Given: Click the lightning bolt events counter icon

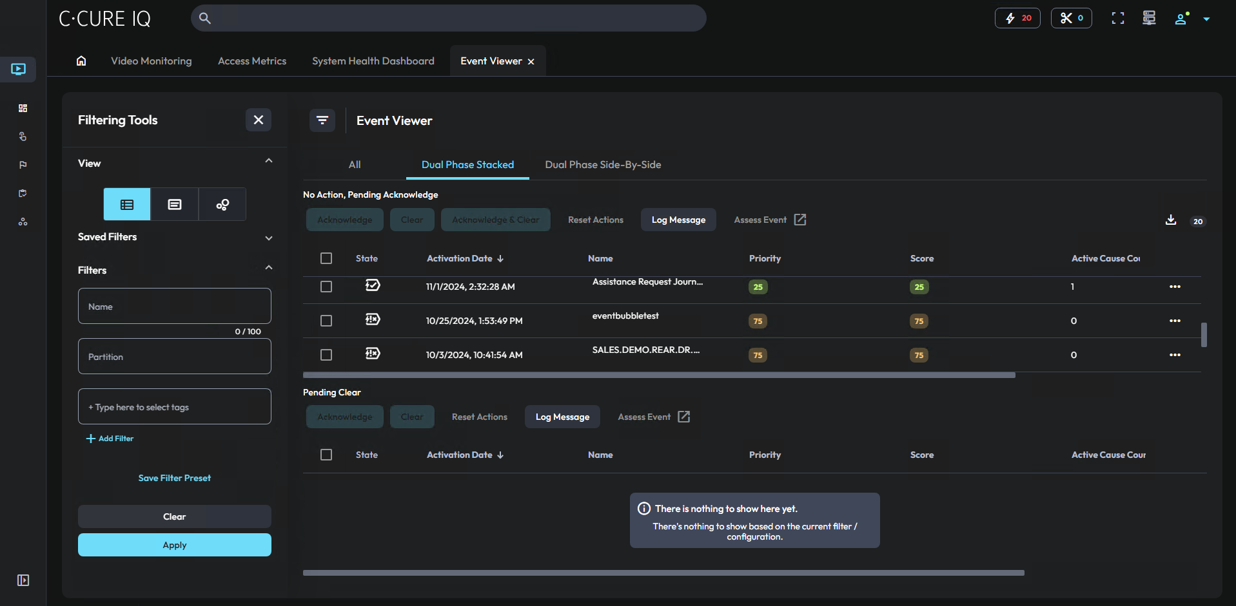Looking at the screenshot, I should (x=1009, y=18).
